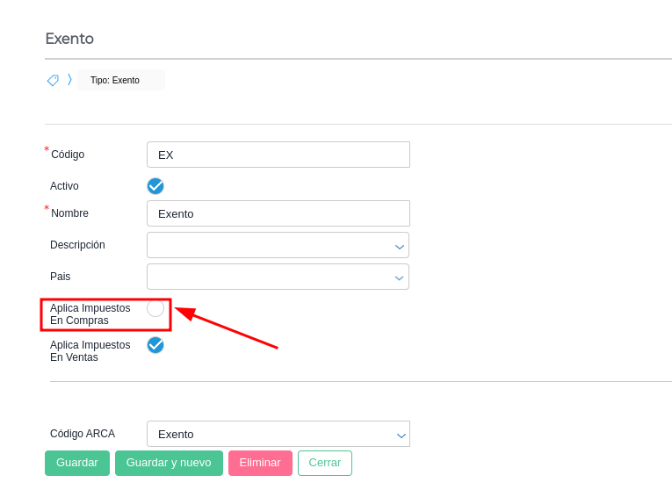Click the Nombre required field label
Screen dimensions: 672x497
[x=69, y=213]
